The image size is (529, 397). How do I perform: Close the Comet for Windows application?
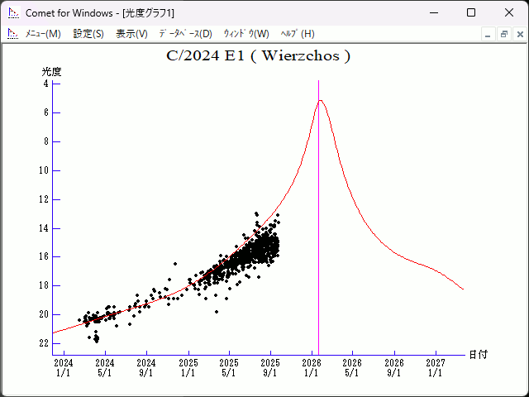pos(509,12)
